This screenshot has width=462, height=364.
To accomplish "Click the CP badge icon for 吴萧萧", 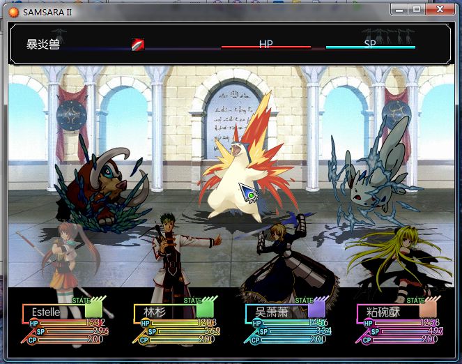I will coord(256,340).
